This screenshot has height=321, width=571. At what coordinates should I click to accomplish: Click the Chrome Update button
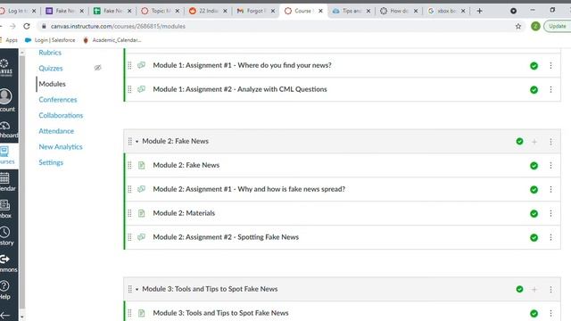point(557,26)
